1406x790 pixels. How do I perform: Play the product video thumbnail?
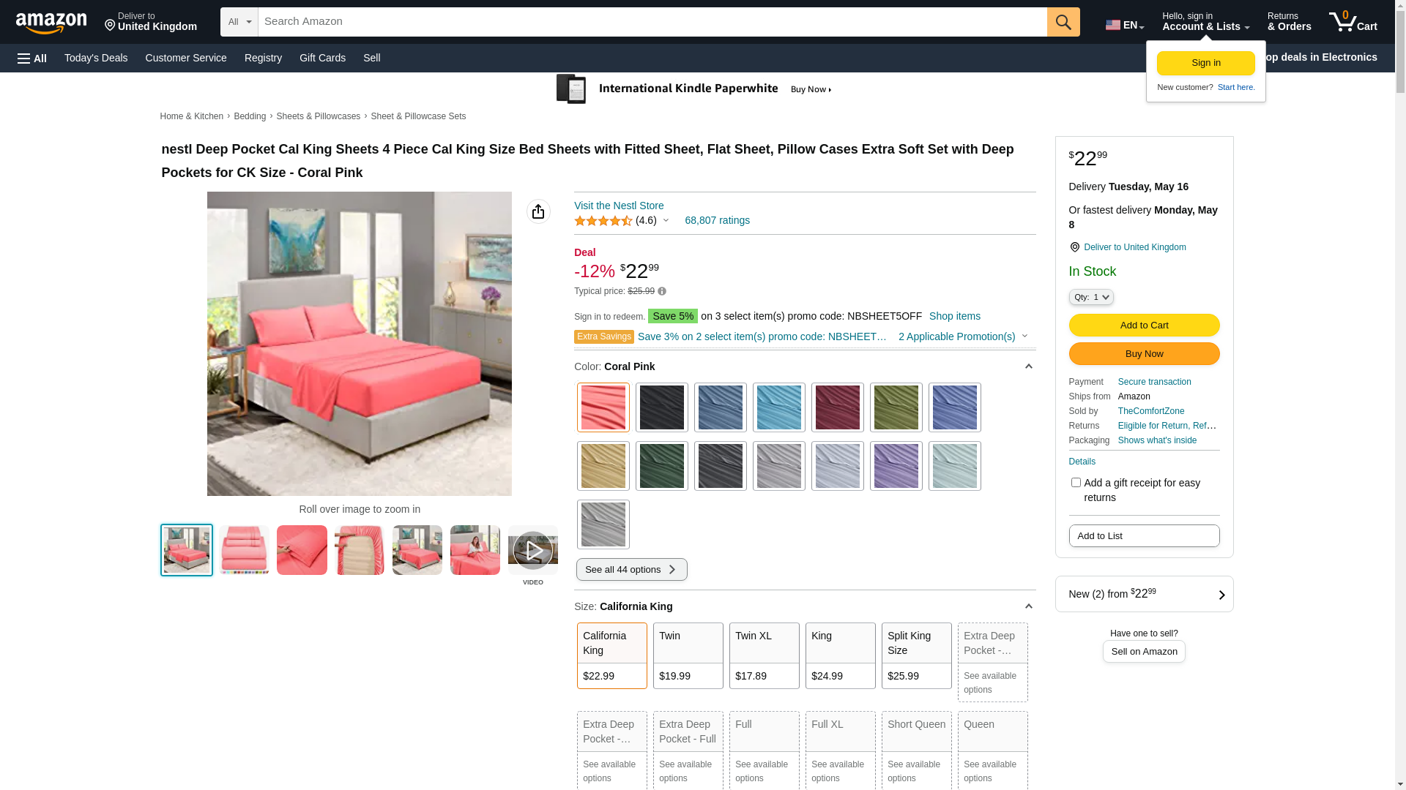[x=532, y=550]
